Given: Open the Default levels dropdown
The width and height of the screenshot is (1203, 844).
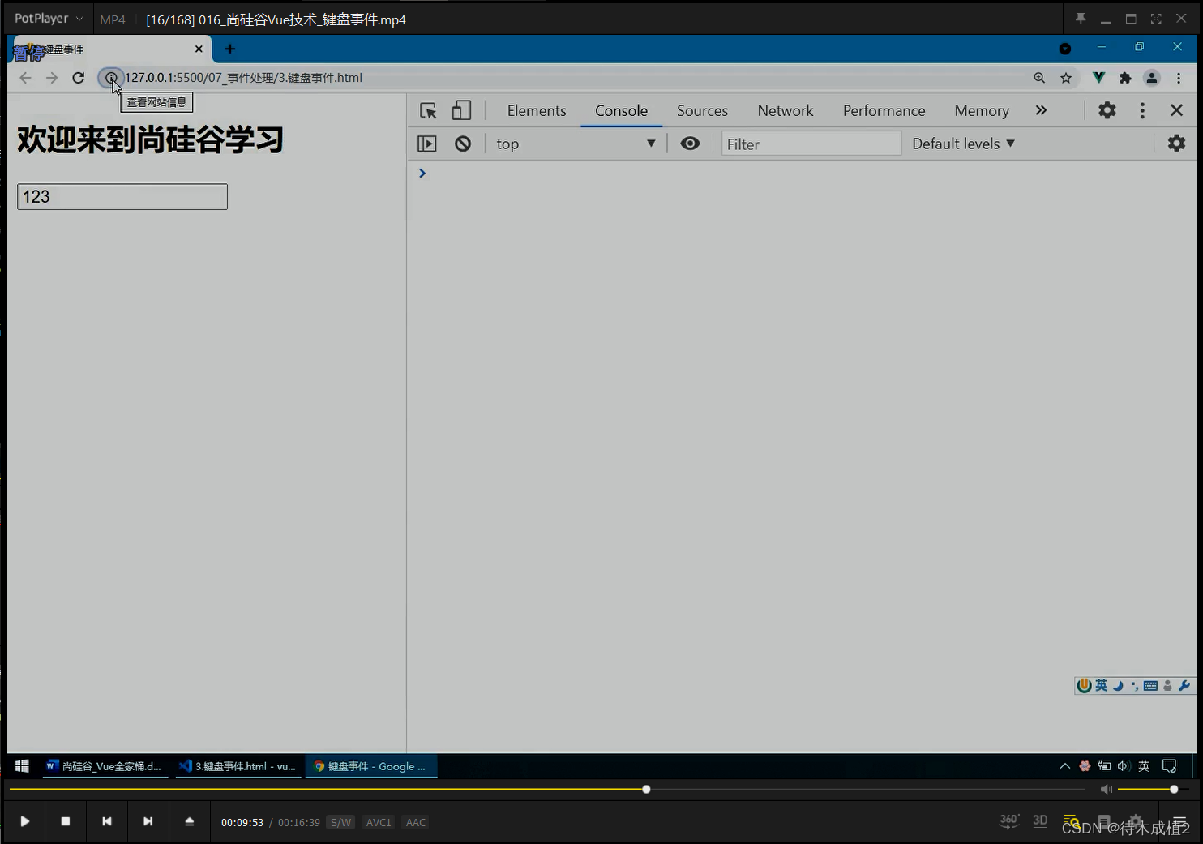Looking at the screenshot, I should pyautogui.click(x=963, y=144).
